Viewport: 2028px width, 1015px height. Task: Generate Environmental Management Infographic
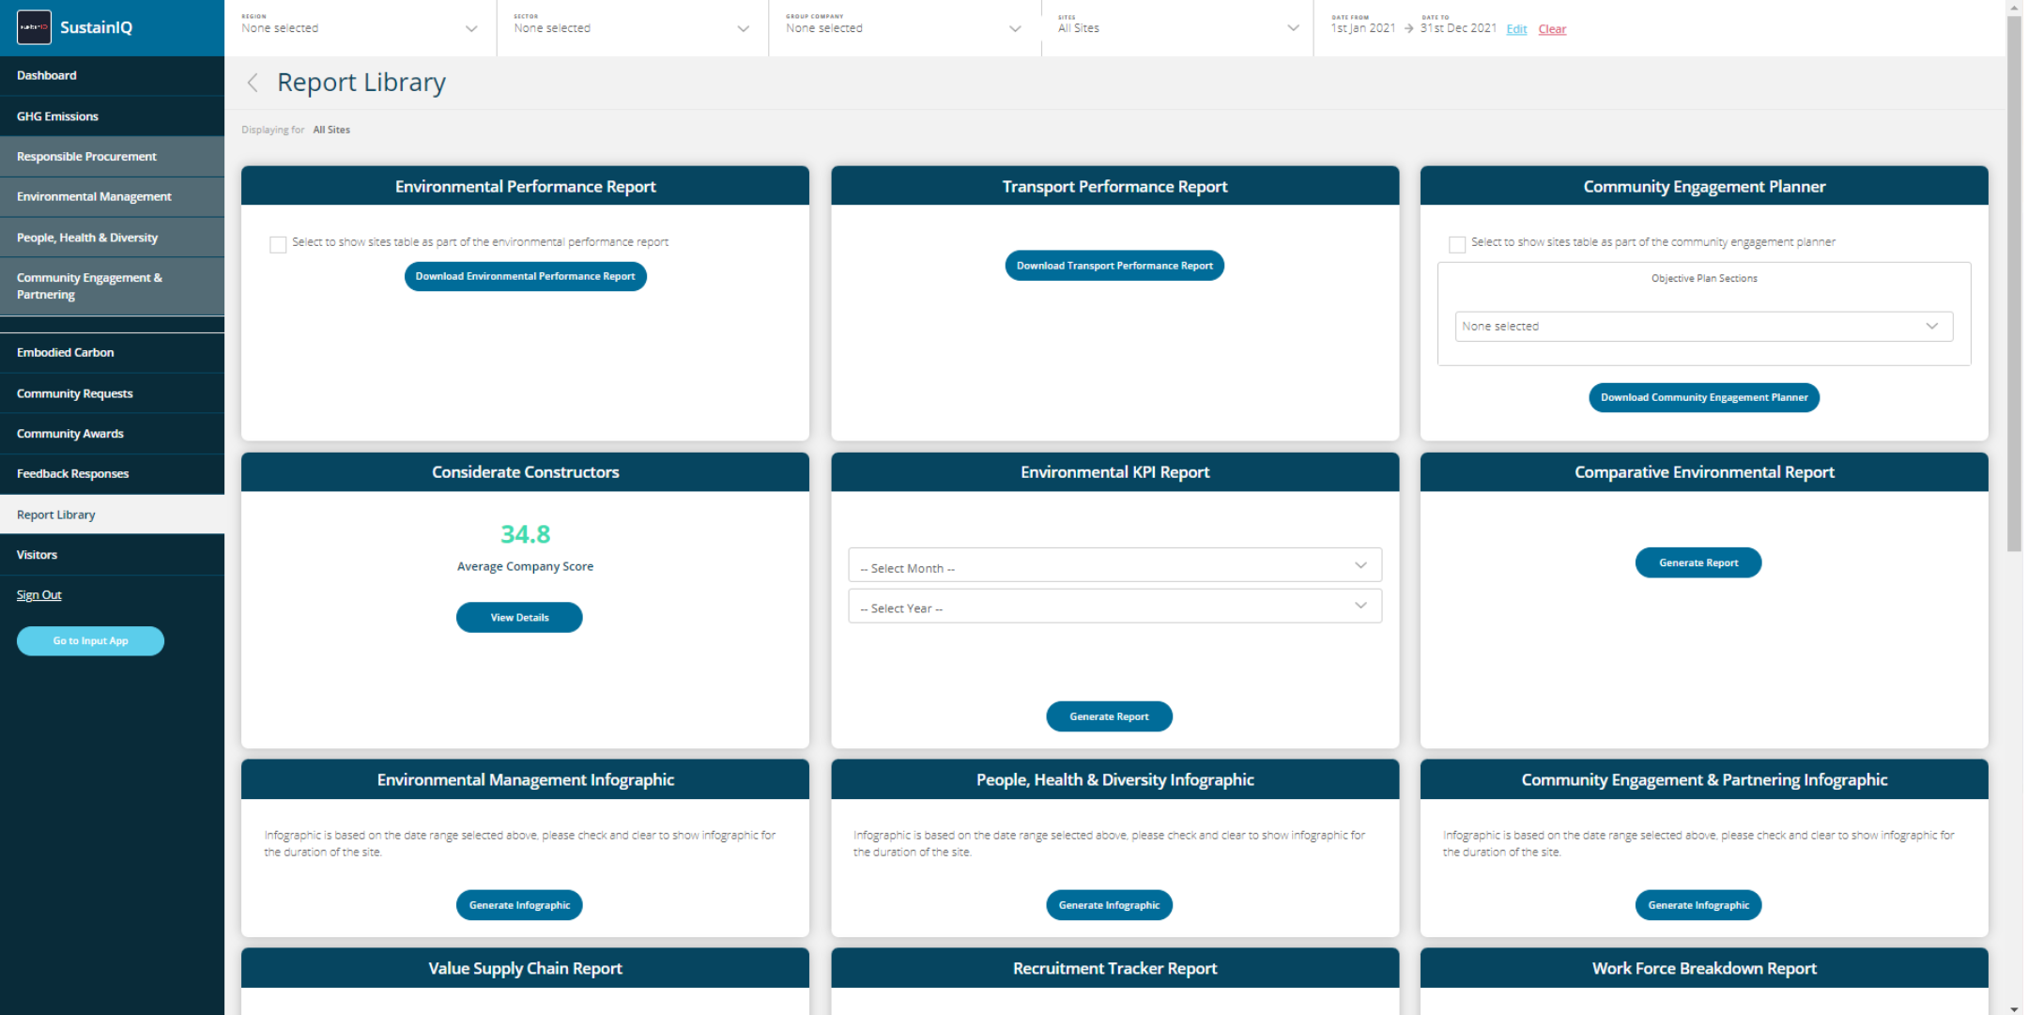click(519, 905)
